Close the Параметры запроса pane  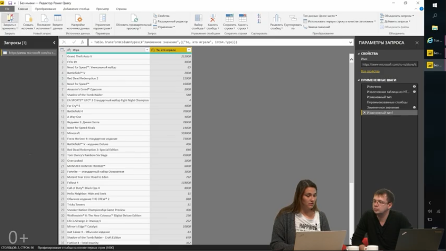click(417, 43)
